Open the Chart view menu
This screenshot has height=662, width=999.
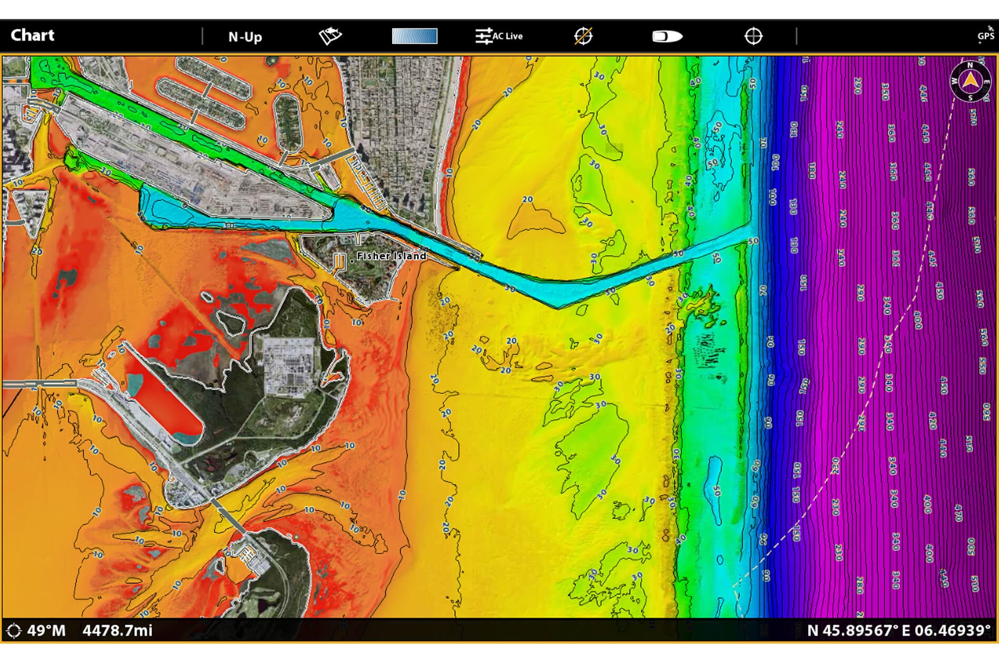click(33, 36)
